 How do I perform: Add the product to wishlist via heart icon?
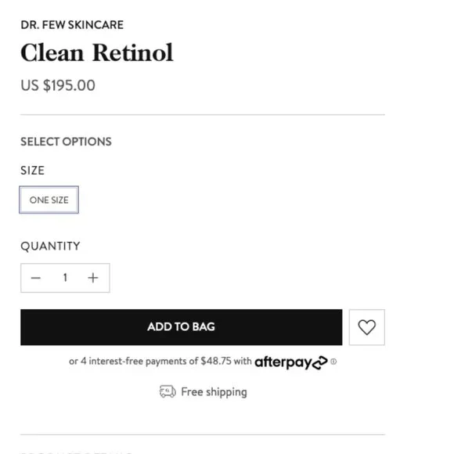tap(367, 327)
